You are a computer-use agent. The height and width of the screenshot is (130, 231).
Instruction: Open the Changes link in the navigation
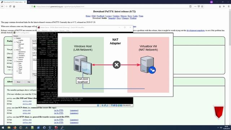click(125, 18)
